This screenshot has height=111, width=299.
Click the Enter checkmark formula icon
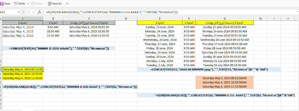click(34, 12)
